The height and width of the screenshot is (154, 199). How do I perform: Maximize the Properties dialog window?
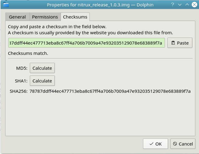(x=187, y=5)
